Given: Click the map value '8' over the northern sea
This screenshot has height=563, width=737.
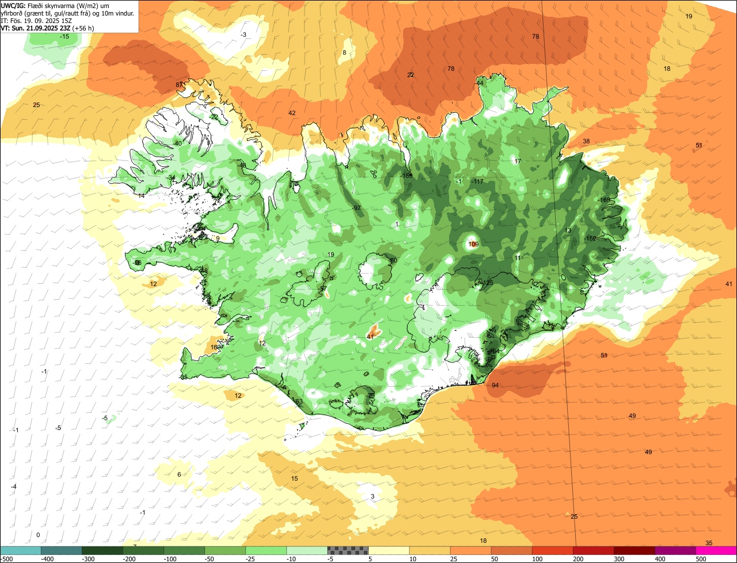Looking at the screenshot, I should pos(344,52).
